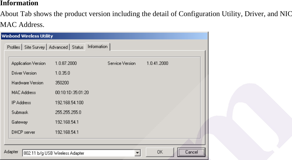Image resolution: width=292 pixels, height=160 pixels.
Task: Click the Gateway value 192.168.54.1
Action: coord(67,122)
